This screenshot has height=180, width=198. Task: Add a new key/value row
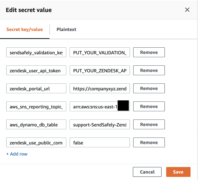[17, 154]
